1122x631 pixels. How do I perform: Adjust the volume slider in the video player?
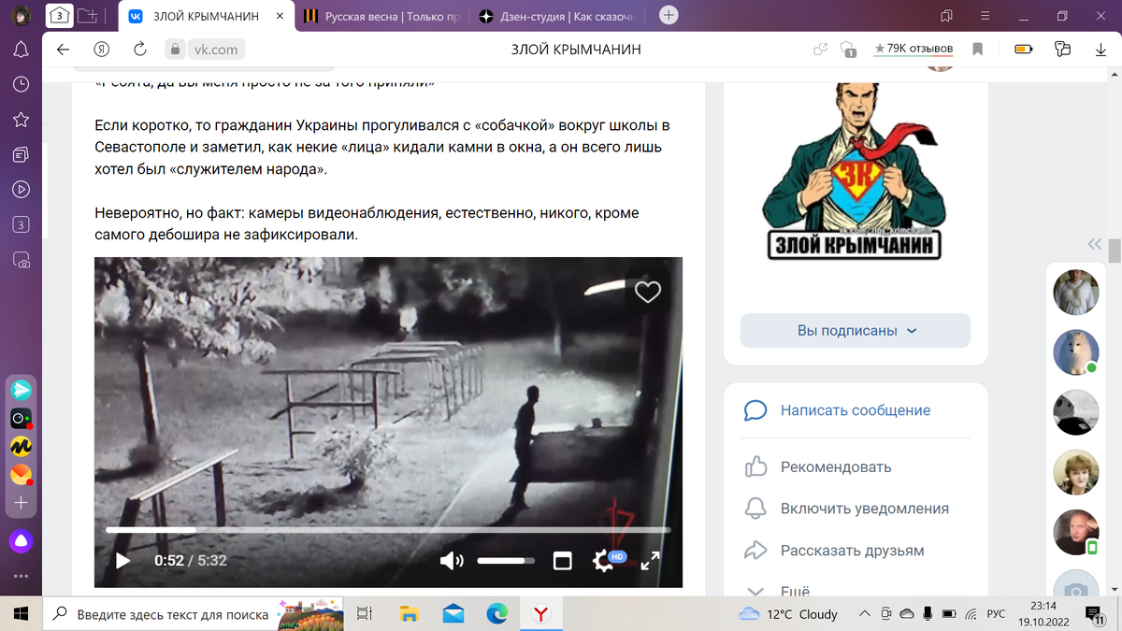(505, 561)
